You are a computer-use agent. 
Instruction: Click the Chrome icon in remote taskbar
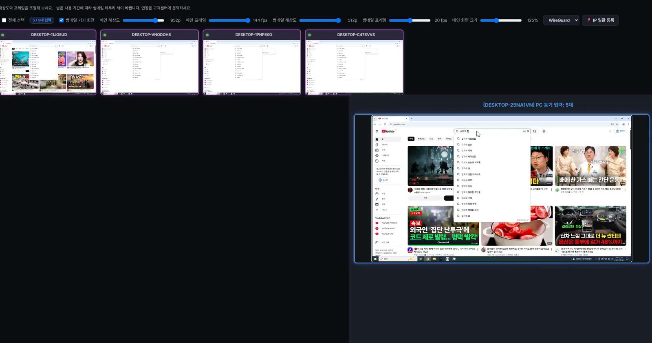pos(427,259)
